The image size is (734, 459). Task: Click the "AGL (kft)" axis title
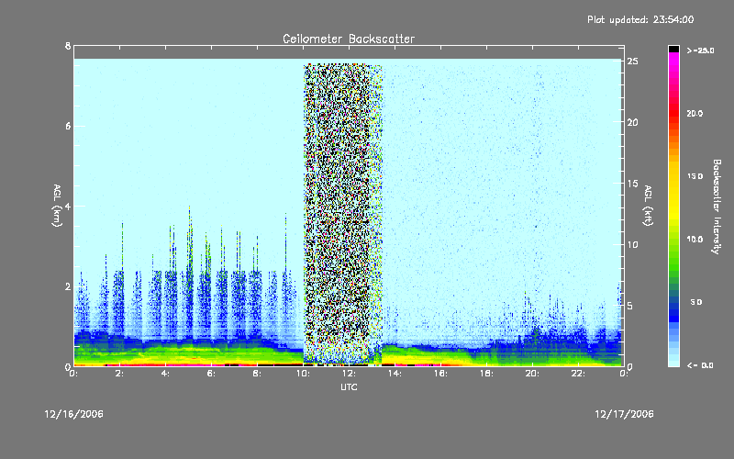pyautogui.click(x=648, y=206)
